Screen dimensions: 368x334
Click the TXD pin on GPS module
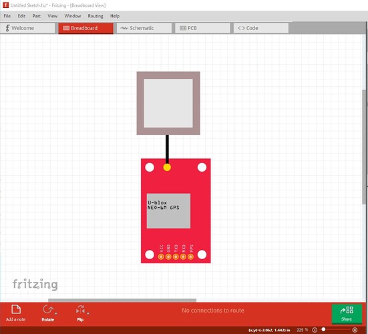[x=176, y=257]
